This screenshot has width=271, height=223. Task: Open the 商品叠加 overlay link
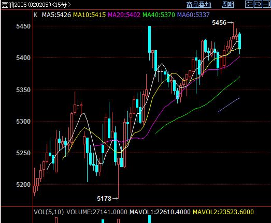(199, 5)
